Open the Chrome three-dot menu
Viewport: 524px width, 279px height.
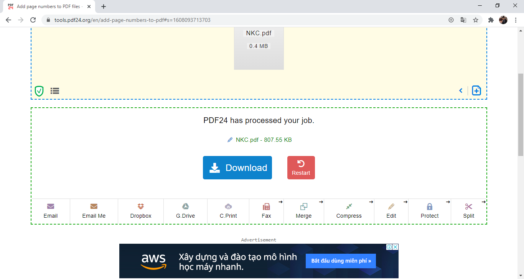[516, 20]
